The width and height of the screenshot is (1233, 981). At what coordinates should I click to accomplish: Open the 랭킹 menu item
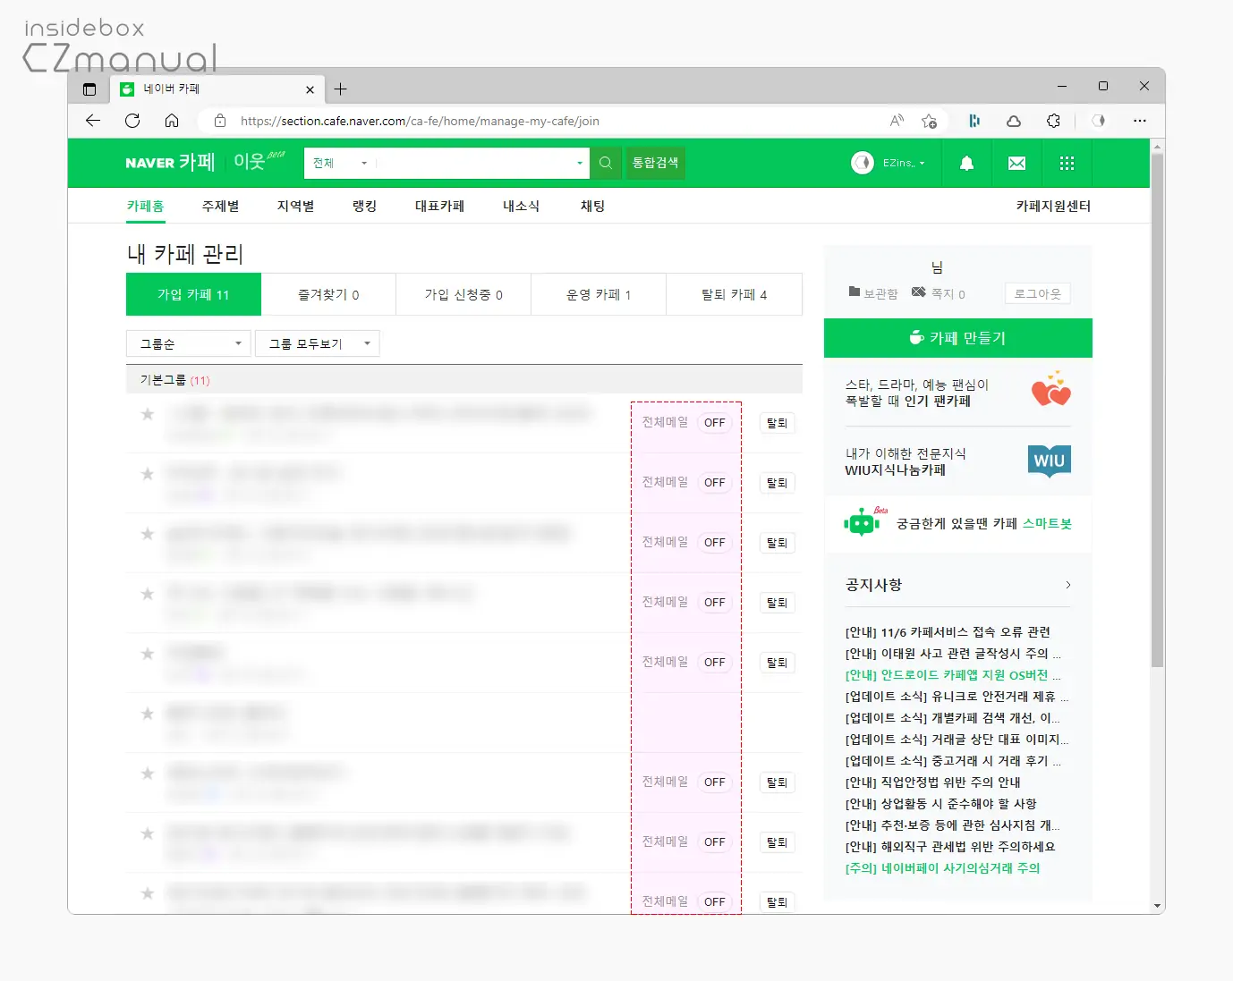[x=364, y=206]
